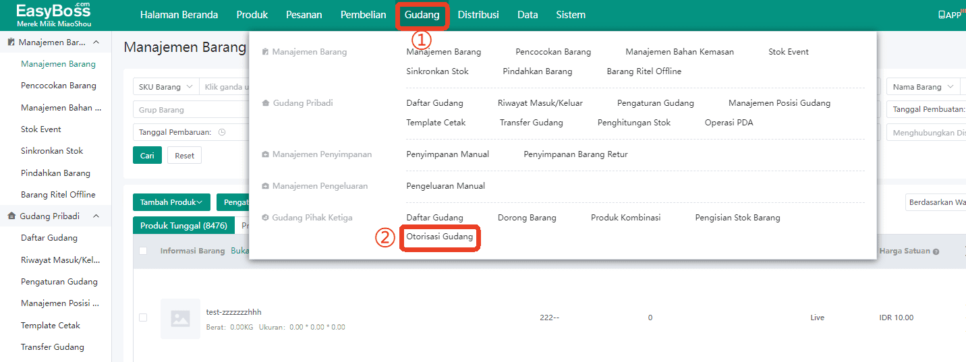
Task: Click the Manajemen Penyimpanan icon in dropdown menu
Action: 265,154
